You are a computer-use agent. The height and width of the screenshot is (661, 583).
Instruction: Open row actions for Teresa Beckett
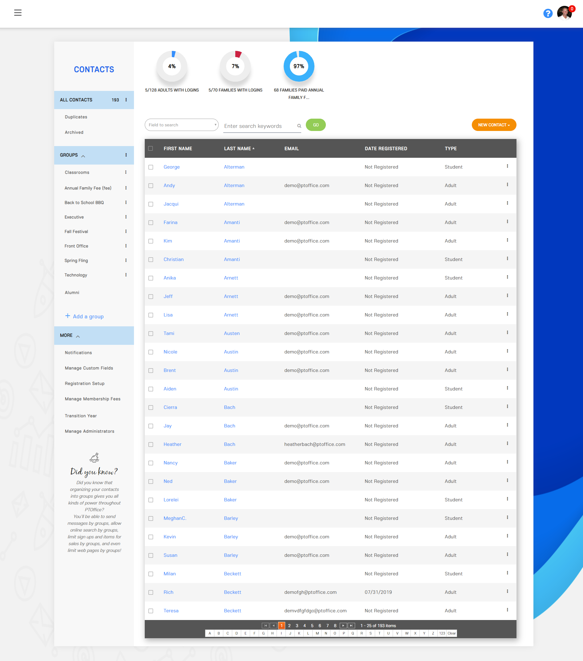tap(507, 610)
